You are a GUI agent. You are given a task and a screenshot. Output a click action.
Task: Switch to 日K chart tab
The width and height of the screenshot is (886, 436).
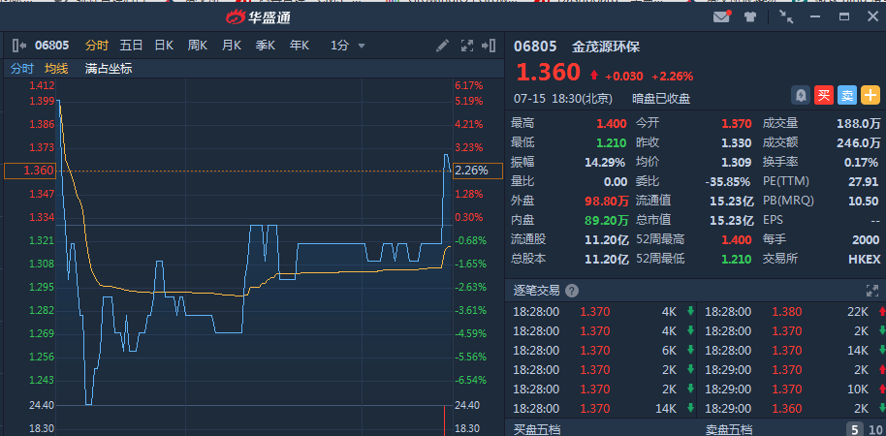click(x=164, y=46)
